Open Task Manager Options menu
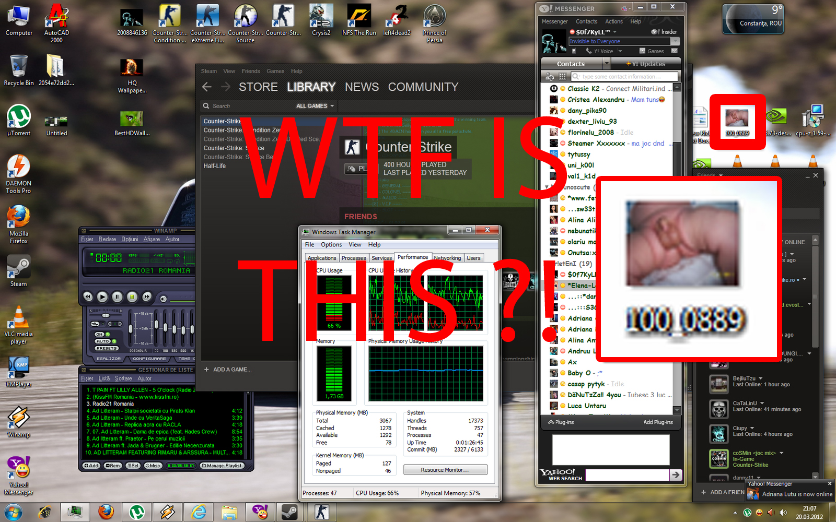Screen dimensions: 836x522 [x=331, y=244]
